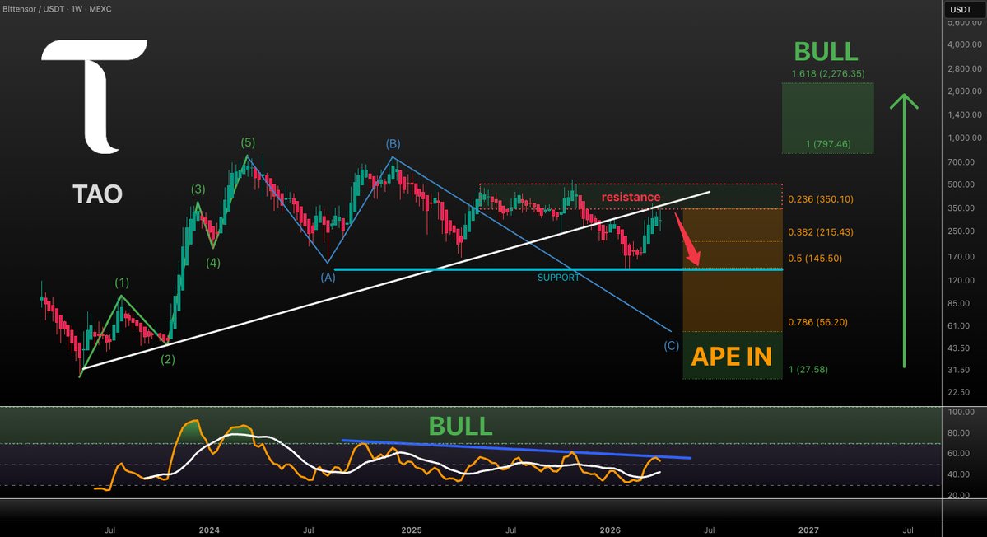Image resolution: width=987 pixels, height=537 pixels.
Task: Click the 2025 label on time axis
Action: coord(412,530)
